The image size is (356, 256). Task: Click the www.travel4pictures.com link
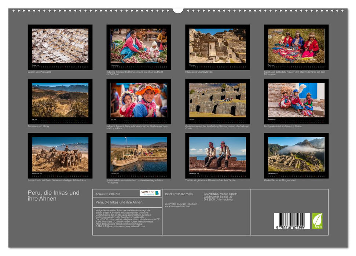178,206
